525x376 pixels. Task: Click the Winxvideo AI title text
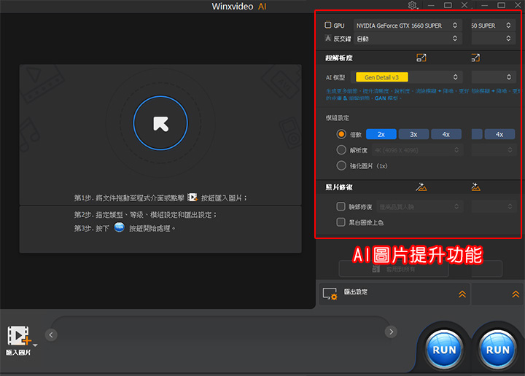pyautogui.click(x=239, y=7)
